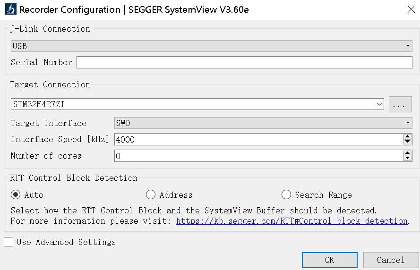Screen dimensions: 420x270
Task: Click the 'Target Connection' group title
Action: [50, 84]
